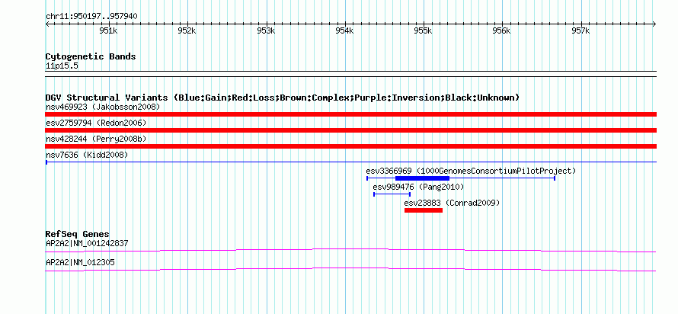
Task: Select the thin blue nsv7636 gain line
Action: coord(350,162)
